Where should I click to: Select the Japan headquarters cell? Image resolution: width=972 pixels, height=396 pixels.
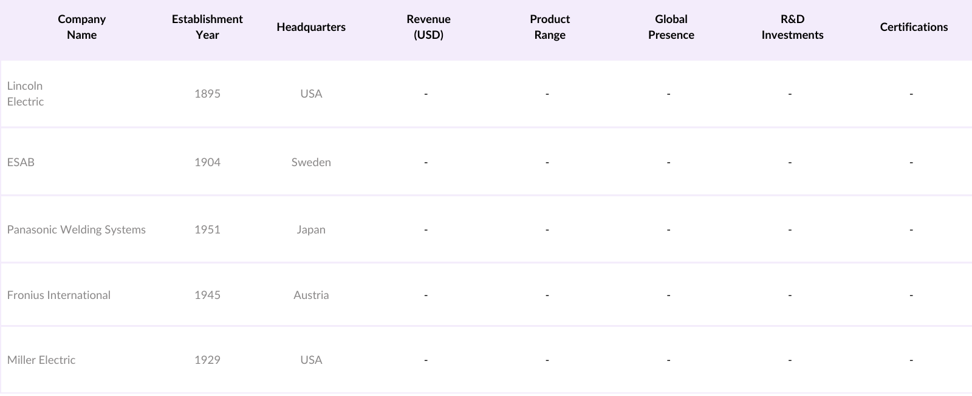tap(311, 230)
